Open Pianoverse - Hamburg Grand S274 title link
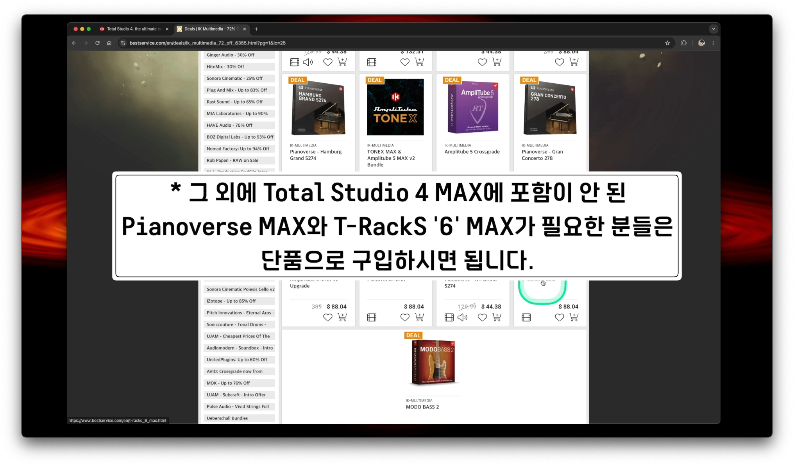Image resolution: width=794 pixels, height=466 pixels. tap(316, 155)
